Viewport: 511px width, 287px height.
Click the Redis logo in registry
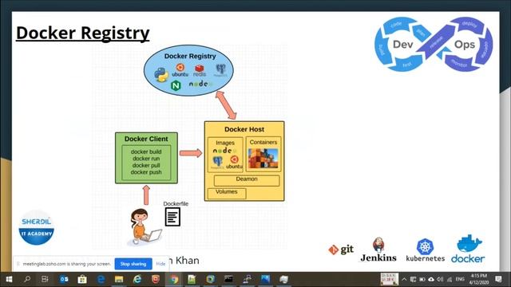tap(200, 70)
